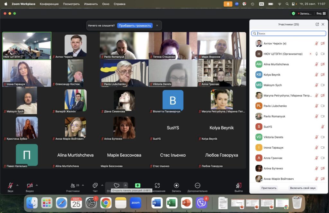Select Pavlo Romanyuk in participants list
This screenshot has width=329, height=213.
click(x=289, y=116)
